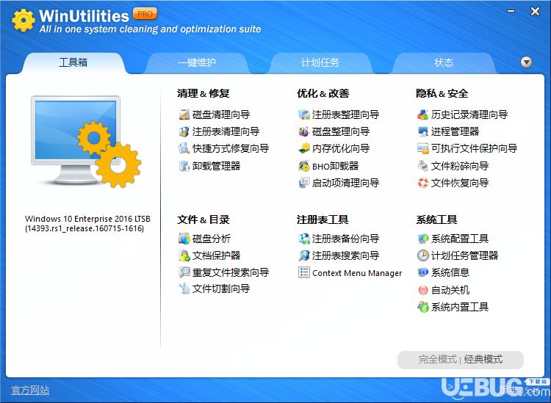Click the 快捷方式修复向导 icon
Viewport: 551px width, 403px height.
(184, 148)
